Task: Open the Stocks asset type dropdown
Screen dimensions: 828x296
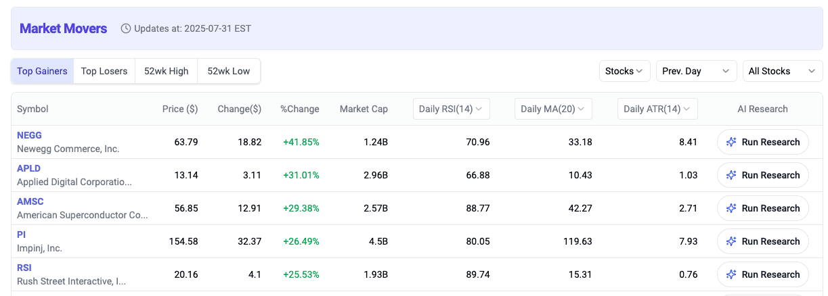Action: pyautogui.click(x=624, y=71)
